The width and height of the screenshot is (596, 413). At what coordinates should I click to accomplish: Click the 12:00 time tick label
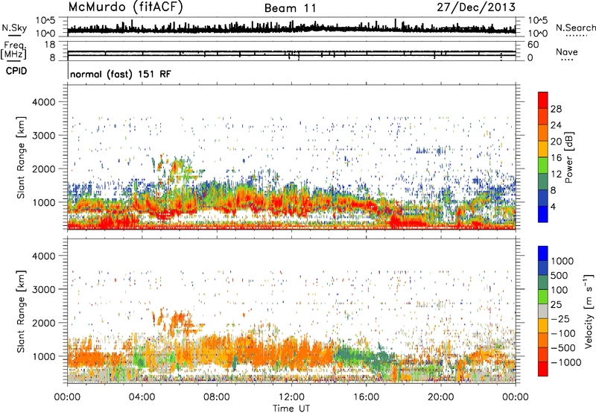point(291,397)
